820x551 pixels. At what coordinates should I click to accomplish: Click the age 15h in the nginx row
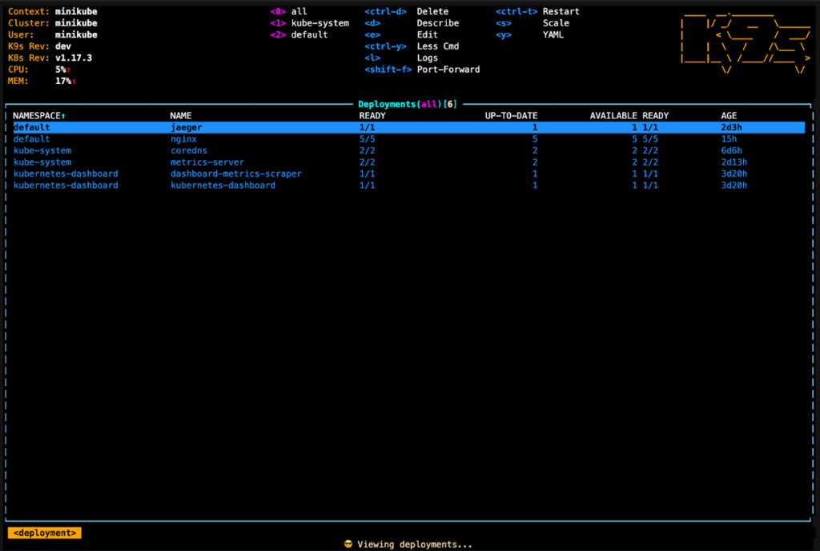pyautogui.click(x=729, y=139)
